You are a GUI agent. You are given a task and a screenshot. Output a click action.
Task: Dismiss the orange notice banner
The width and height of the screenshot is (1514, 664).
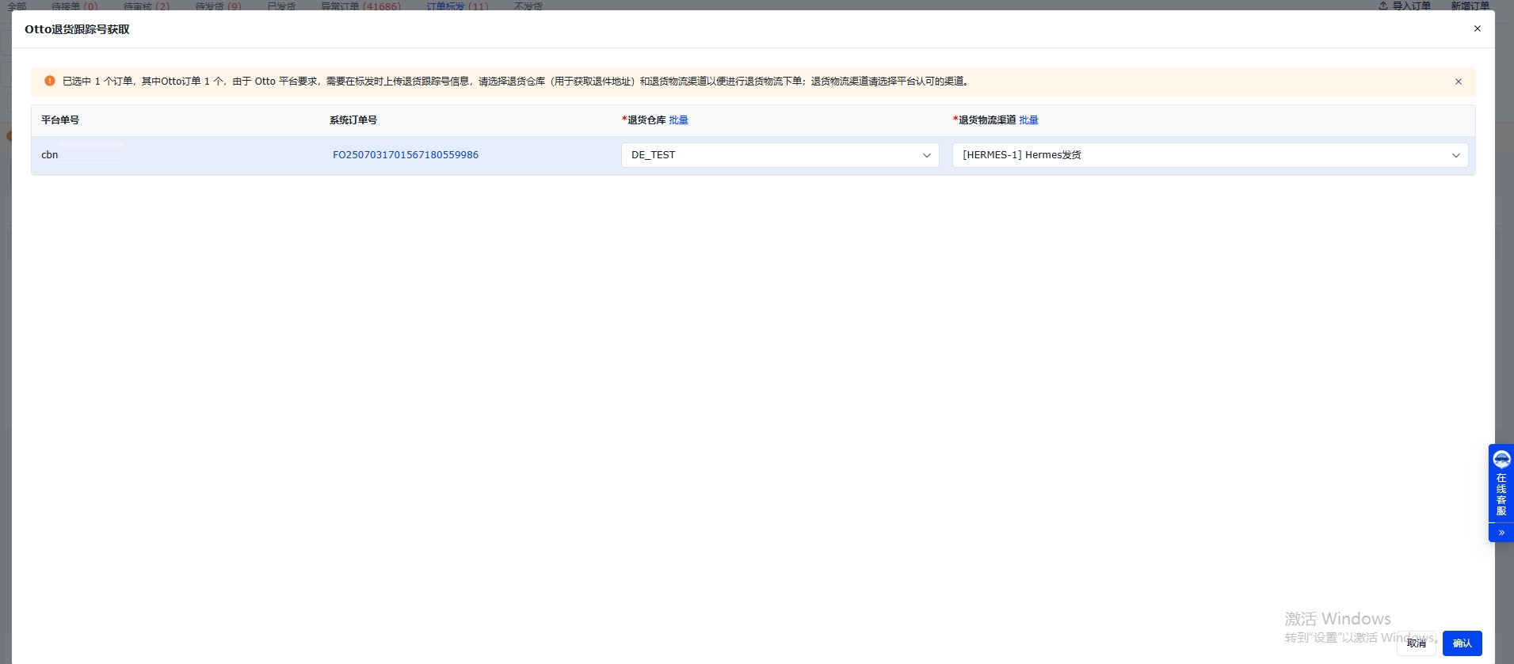1458,82
